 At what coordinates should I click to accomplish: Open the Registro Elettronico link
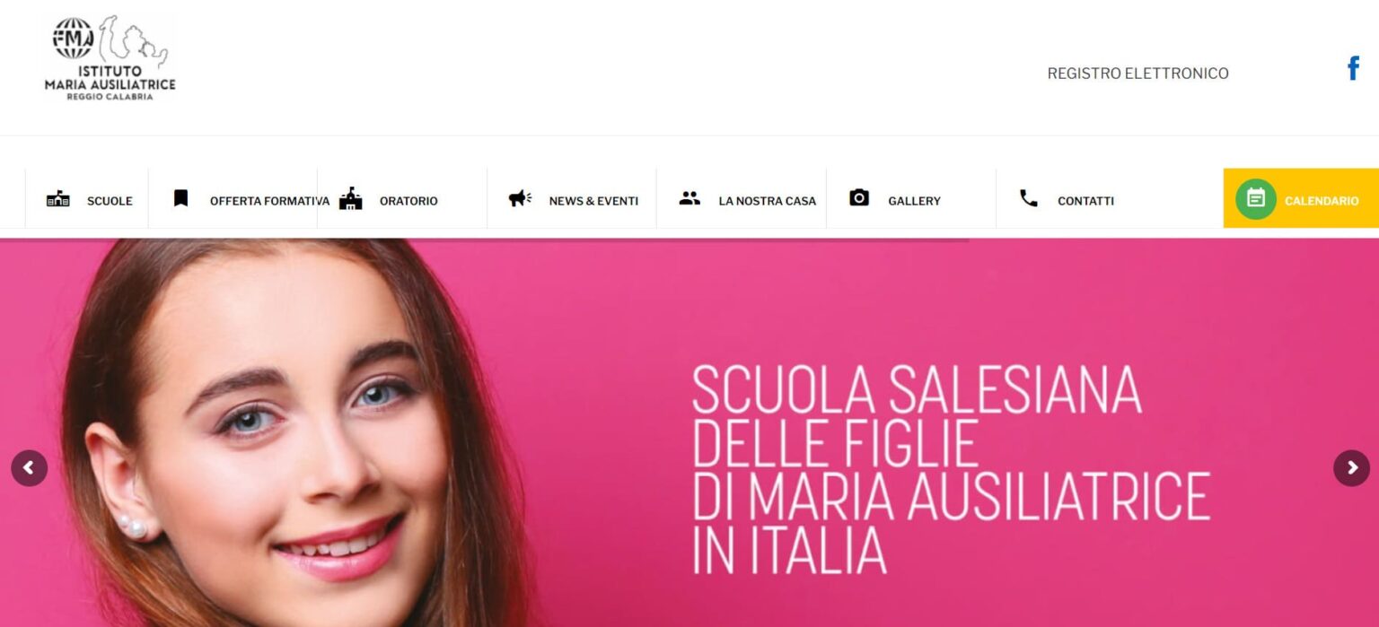[x=1137, y=74]
